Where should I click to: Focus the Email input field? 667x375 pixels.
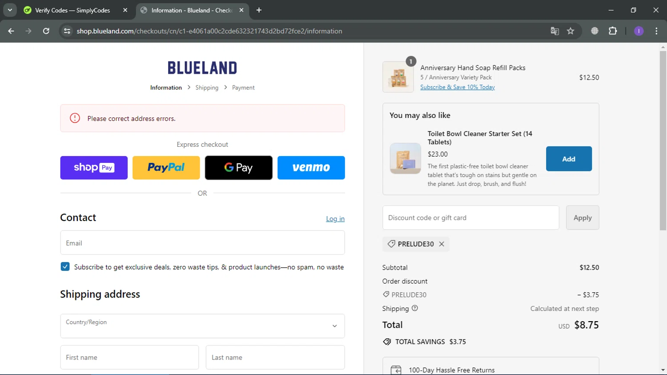pos(202,243)
